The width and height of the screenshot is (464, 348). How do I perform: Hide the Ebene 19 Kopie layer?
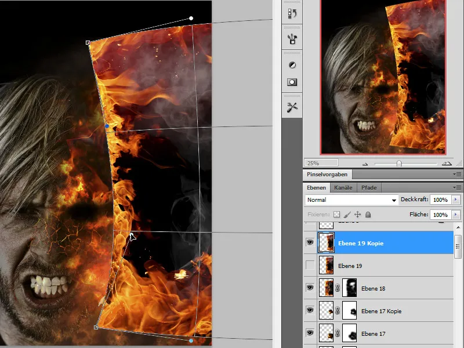click(x=310, y=242)
